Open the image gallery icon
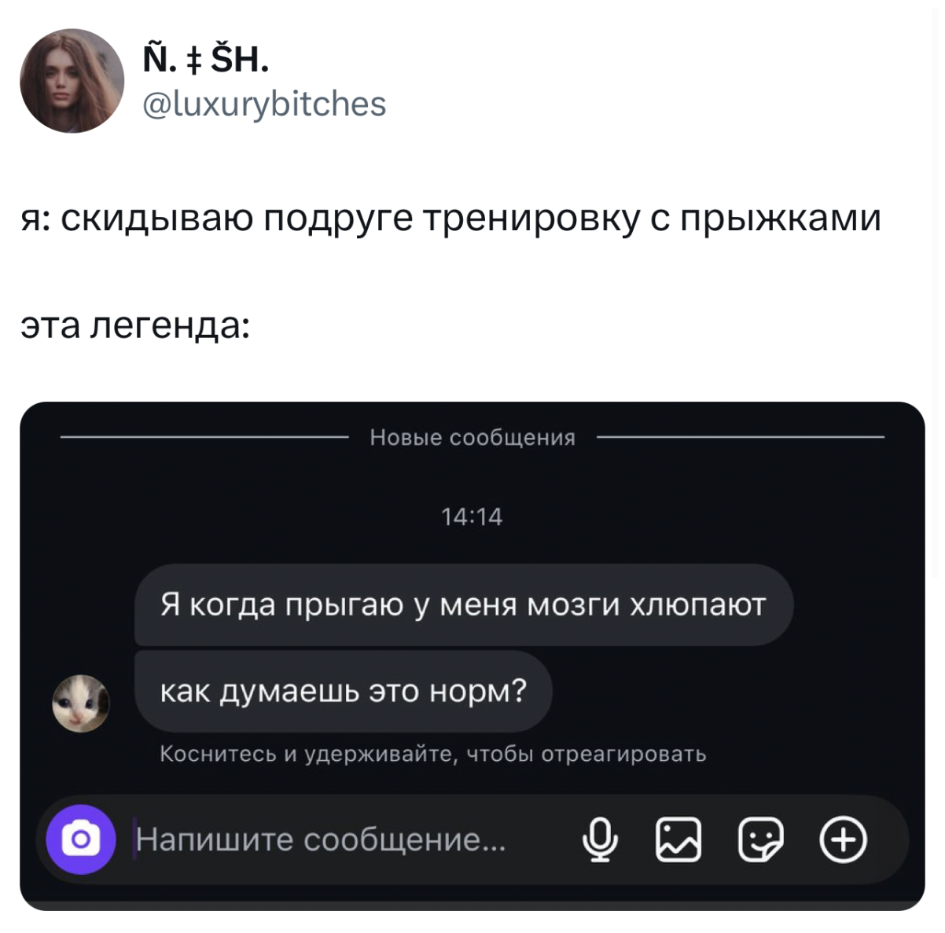945x933 pixels. [x=678, y=839]
